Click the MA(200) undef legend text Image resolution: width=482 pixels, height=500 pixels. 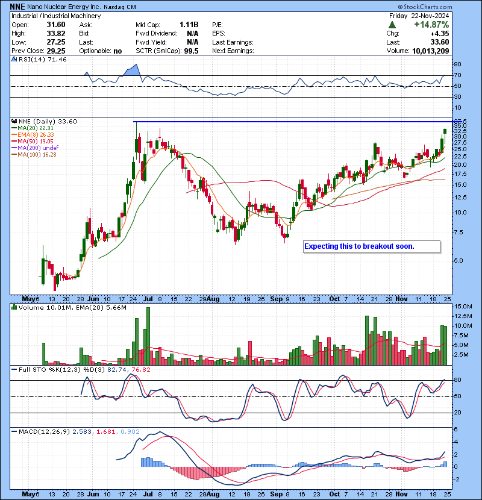click(x=38, y=148)
